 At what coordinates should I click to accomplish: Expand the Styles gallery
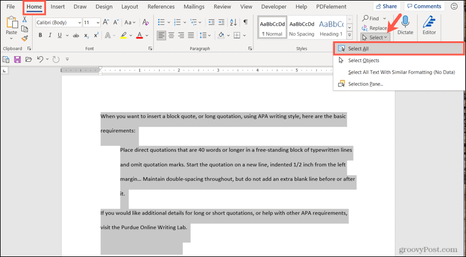click(x=349, y=35)
